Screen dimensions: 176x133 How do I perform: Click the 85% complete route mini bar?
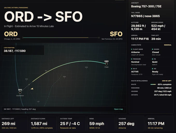coord(153,84)
